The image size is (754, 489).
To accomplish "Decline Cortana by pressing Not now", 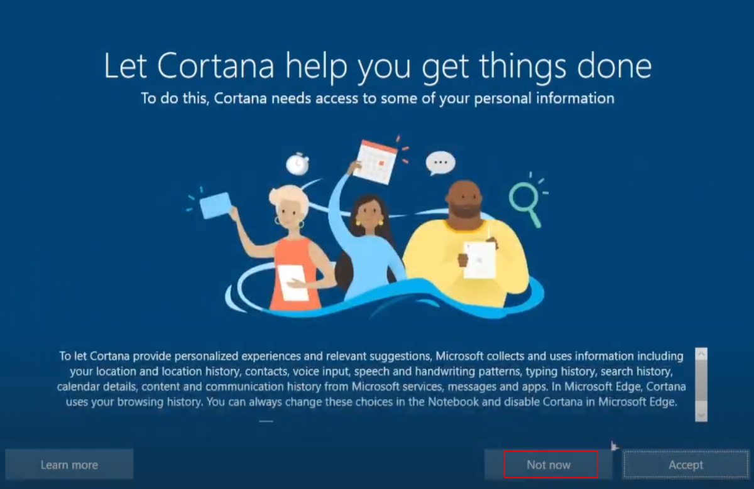I will (549, 465).
